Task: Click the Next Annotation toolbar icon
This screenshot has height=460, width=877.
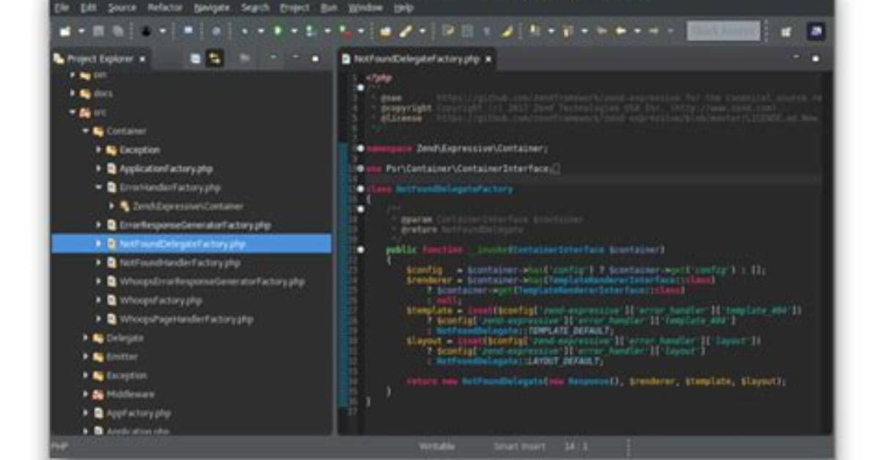Action: [x=535, y=31]
